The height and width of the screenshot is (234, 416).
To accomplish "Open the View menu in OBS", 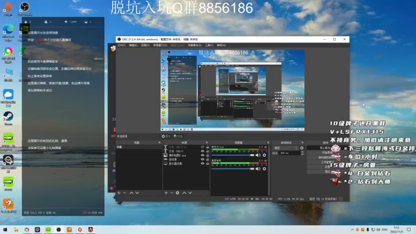I will pos(145,45).
